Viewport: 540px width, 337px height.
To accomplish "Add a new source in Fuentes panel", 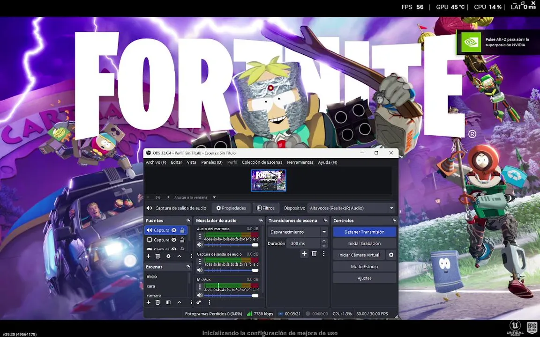I will point(149,256).
